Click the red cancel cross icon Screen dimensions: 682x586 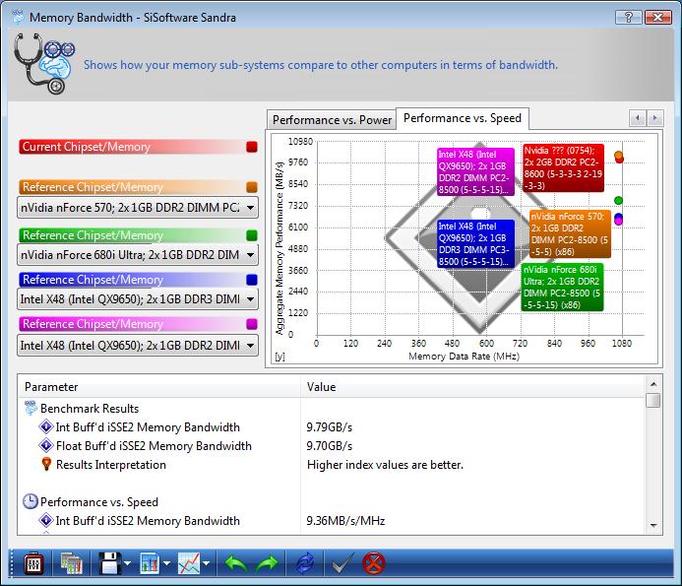pyautogui.click(x=374, y=563)
